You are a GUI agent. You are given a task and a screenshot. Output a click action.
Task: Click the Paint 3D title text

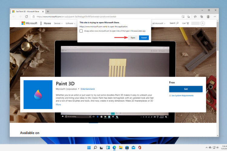[x=65, y=84]
